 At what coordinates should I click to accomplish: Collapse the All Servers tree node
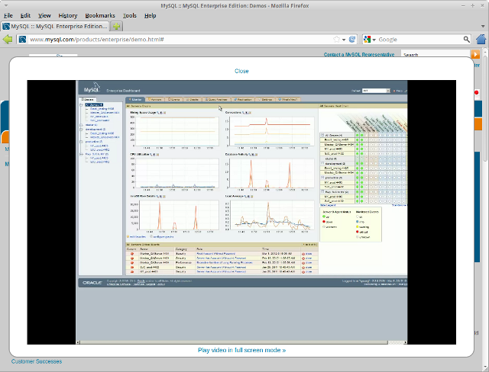(x=81, y=105)
